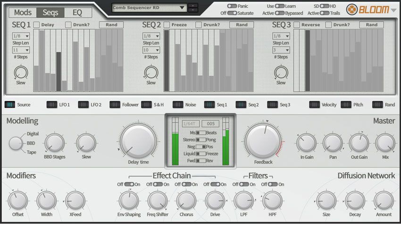This screenshot has width=401, height=238.
Task: Click the 1/64T delay time field
Action: coord(191,123)
